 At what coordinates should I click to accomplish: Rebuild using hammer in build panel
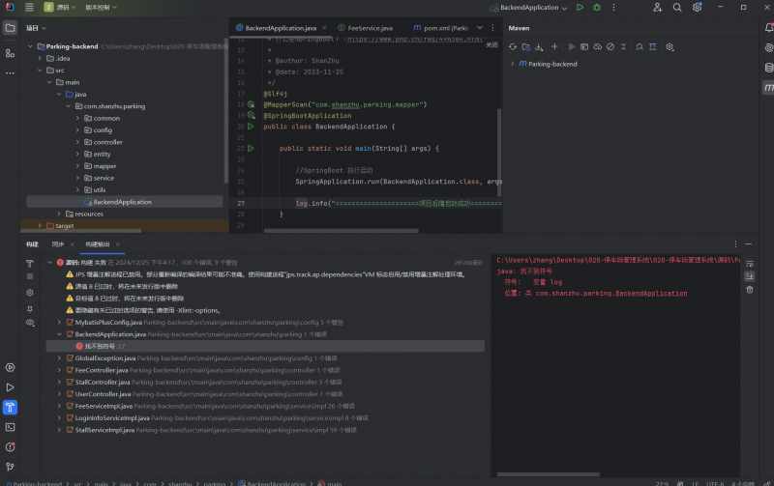30,263
